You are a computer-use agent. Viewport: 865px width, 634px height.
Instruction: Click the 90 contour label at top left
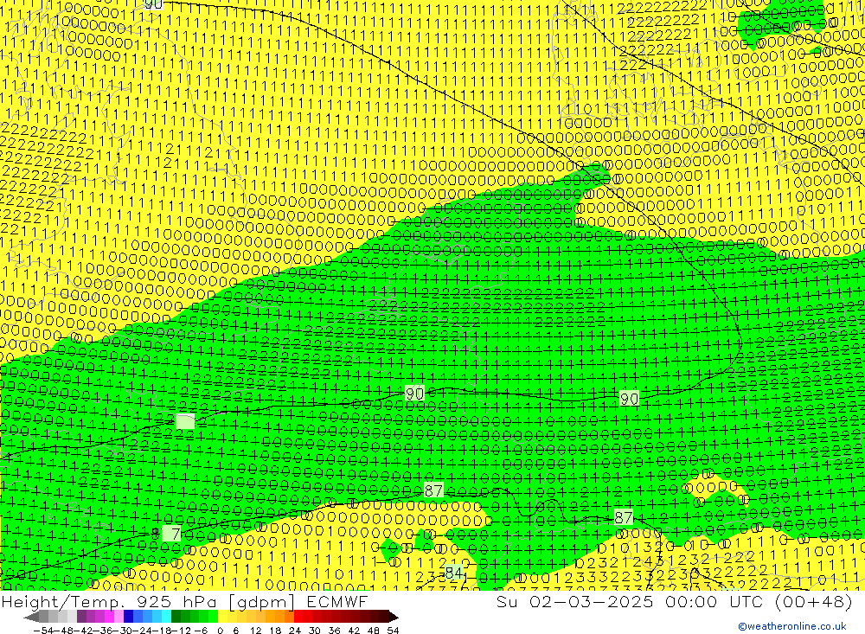(x=154, y=4)
